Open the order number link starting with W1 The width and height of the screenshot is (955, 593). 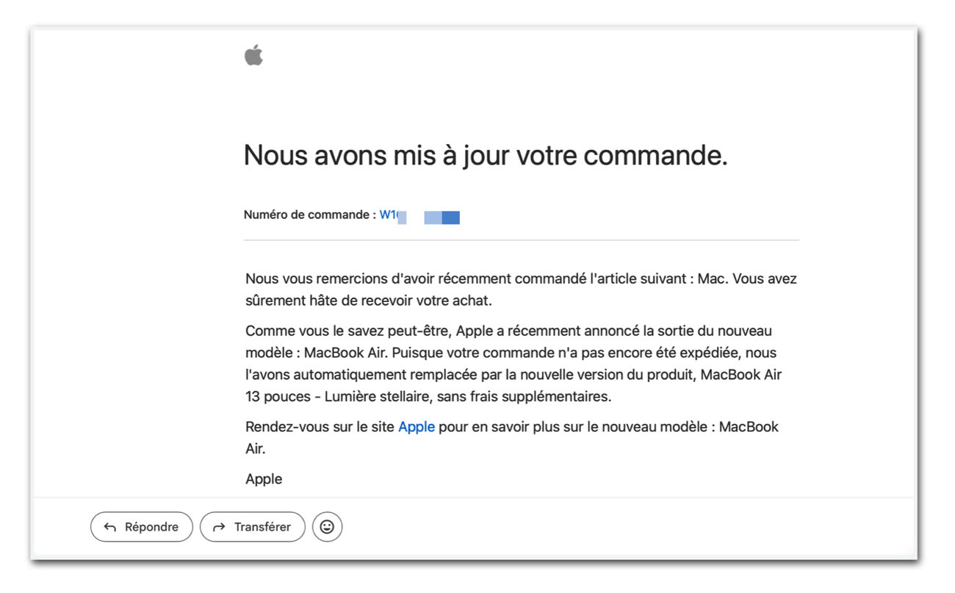pyautogui.click(x=387, y=215)
